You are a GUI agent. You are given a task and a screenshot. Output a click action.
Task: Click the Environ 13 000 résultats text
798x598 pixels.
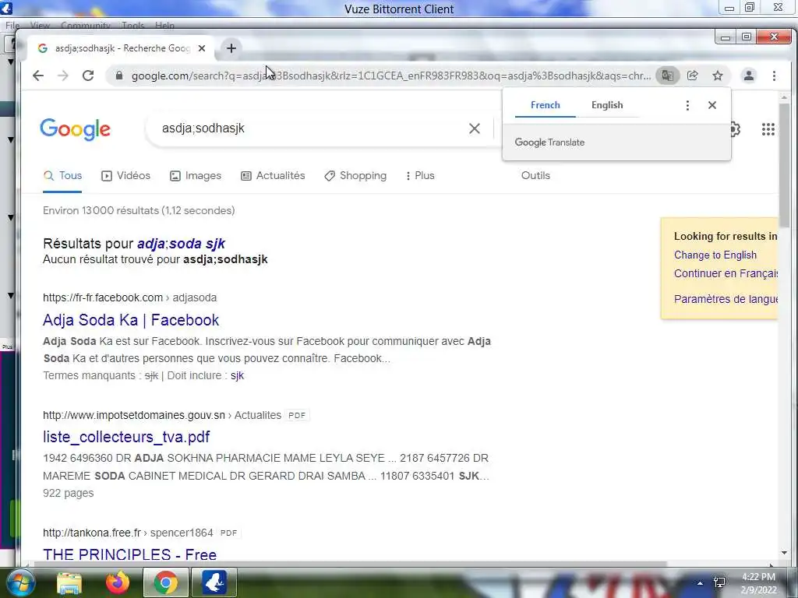139,210
